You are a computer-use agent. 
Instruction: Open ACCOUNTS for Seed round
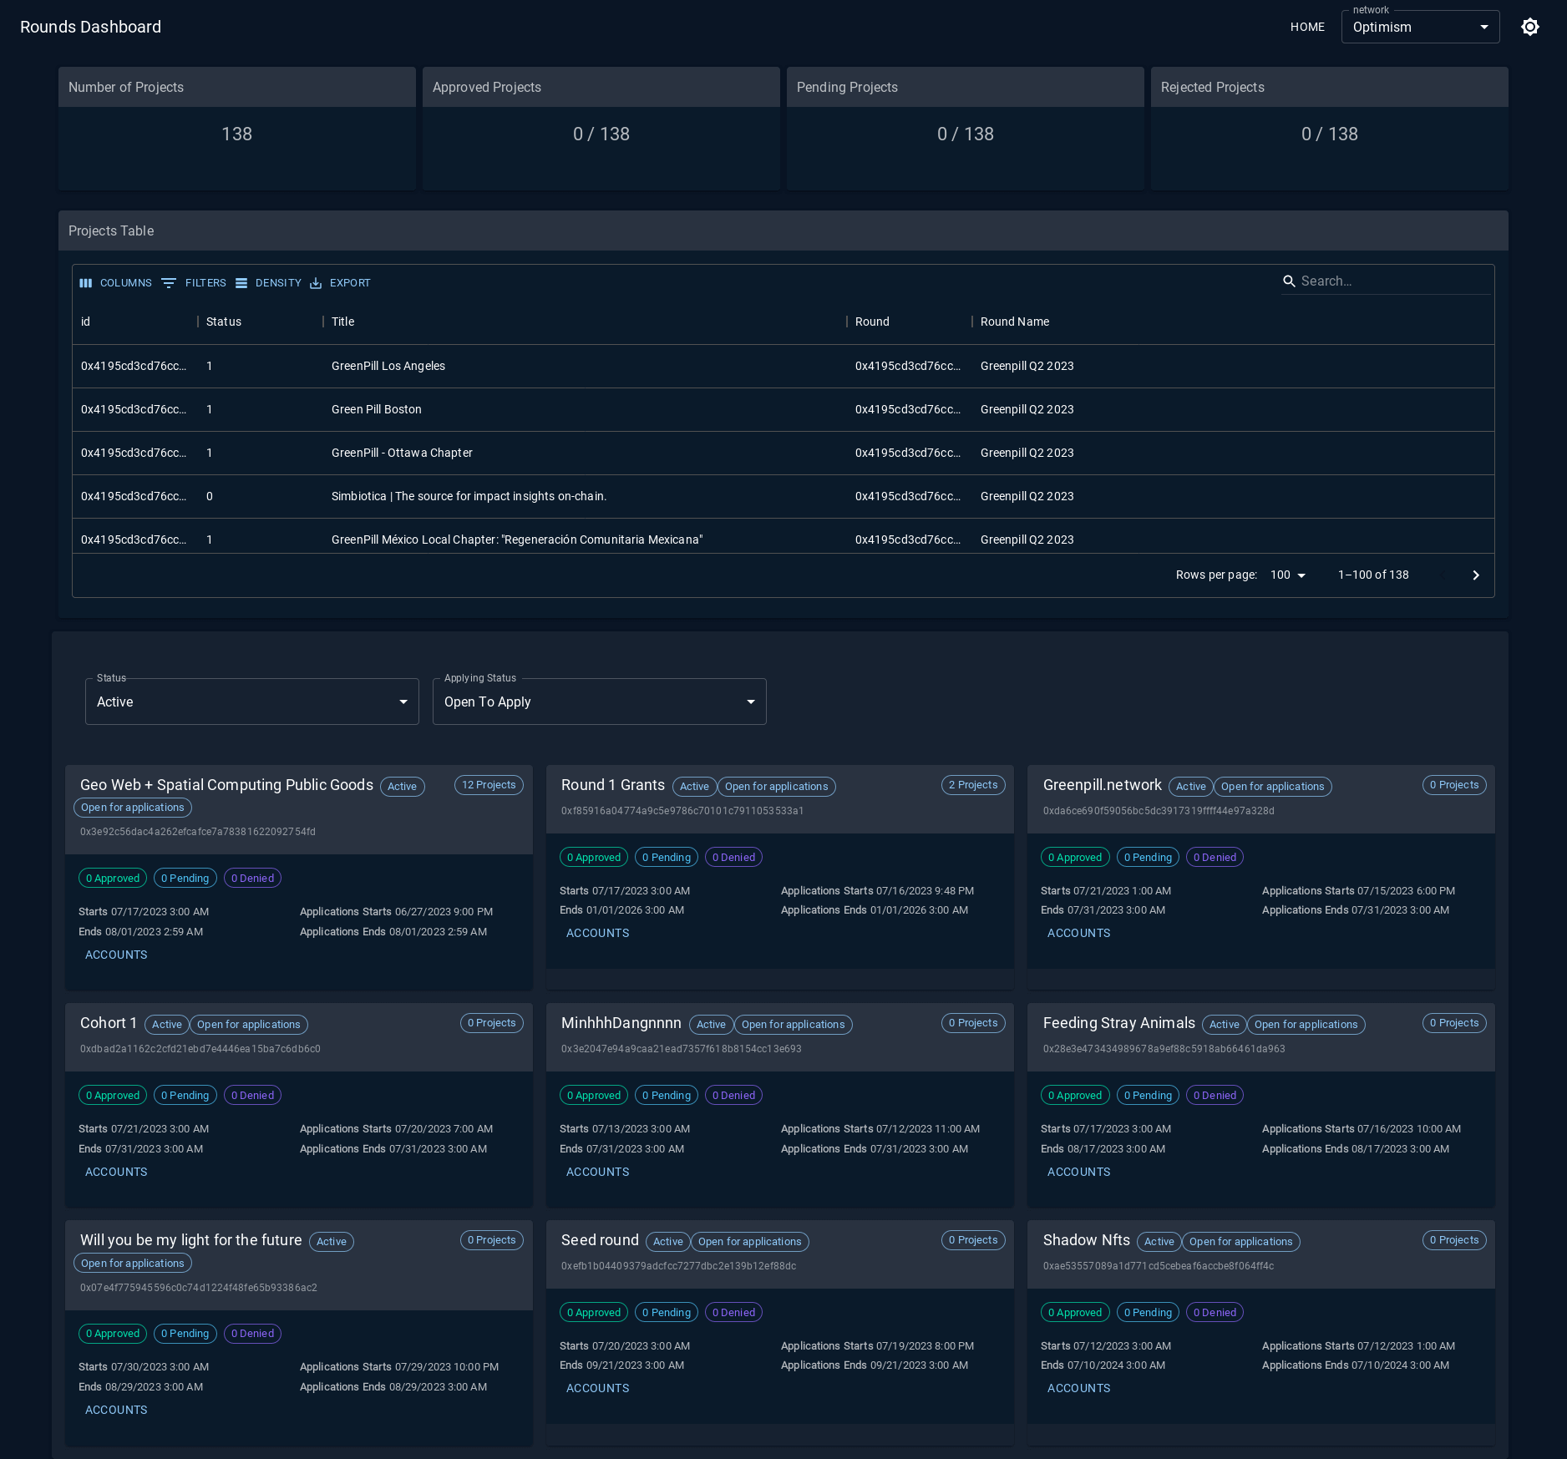pyautogui.click(x=598, y=1388)
